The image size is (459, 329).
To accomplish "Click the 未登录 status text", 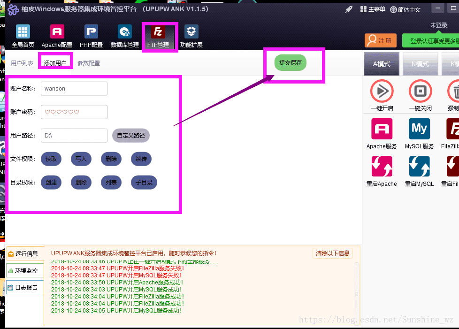I will click(438, 25).
